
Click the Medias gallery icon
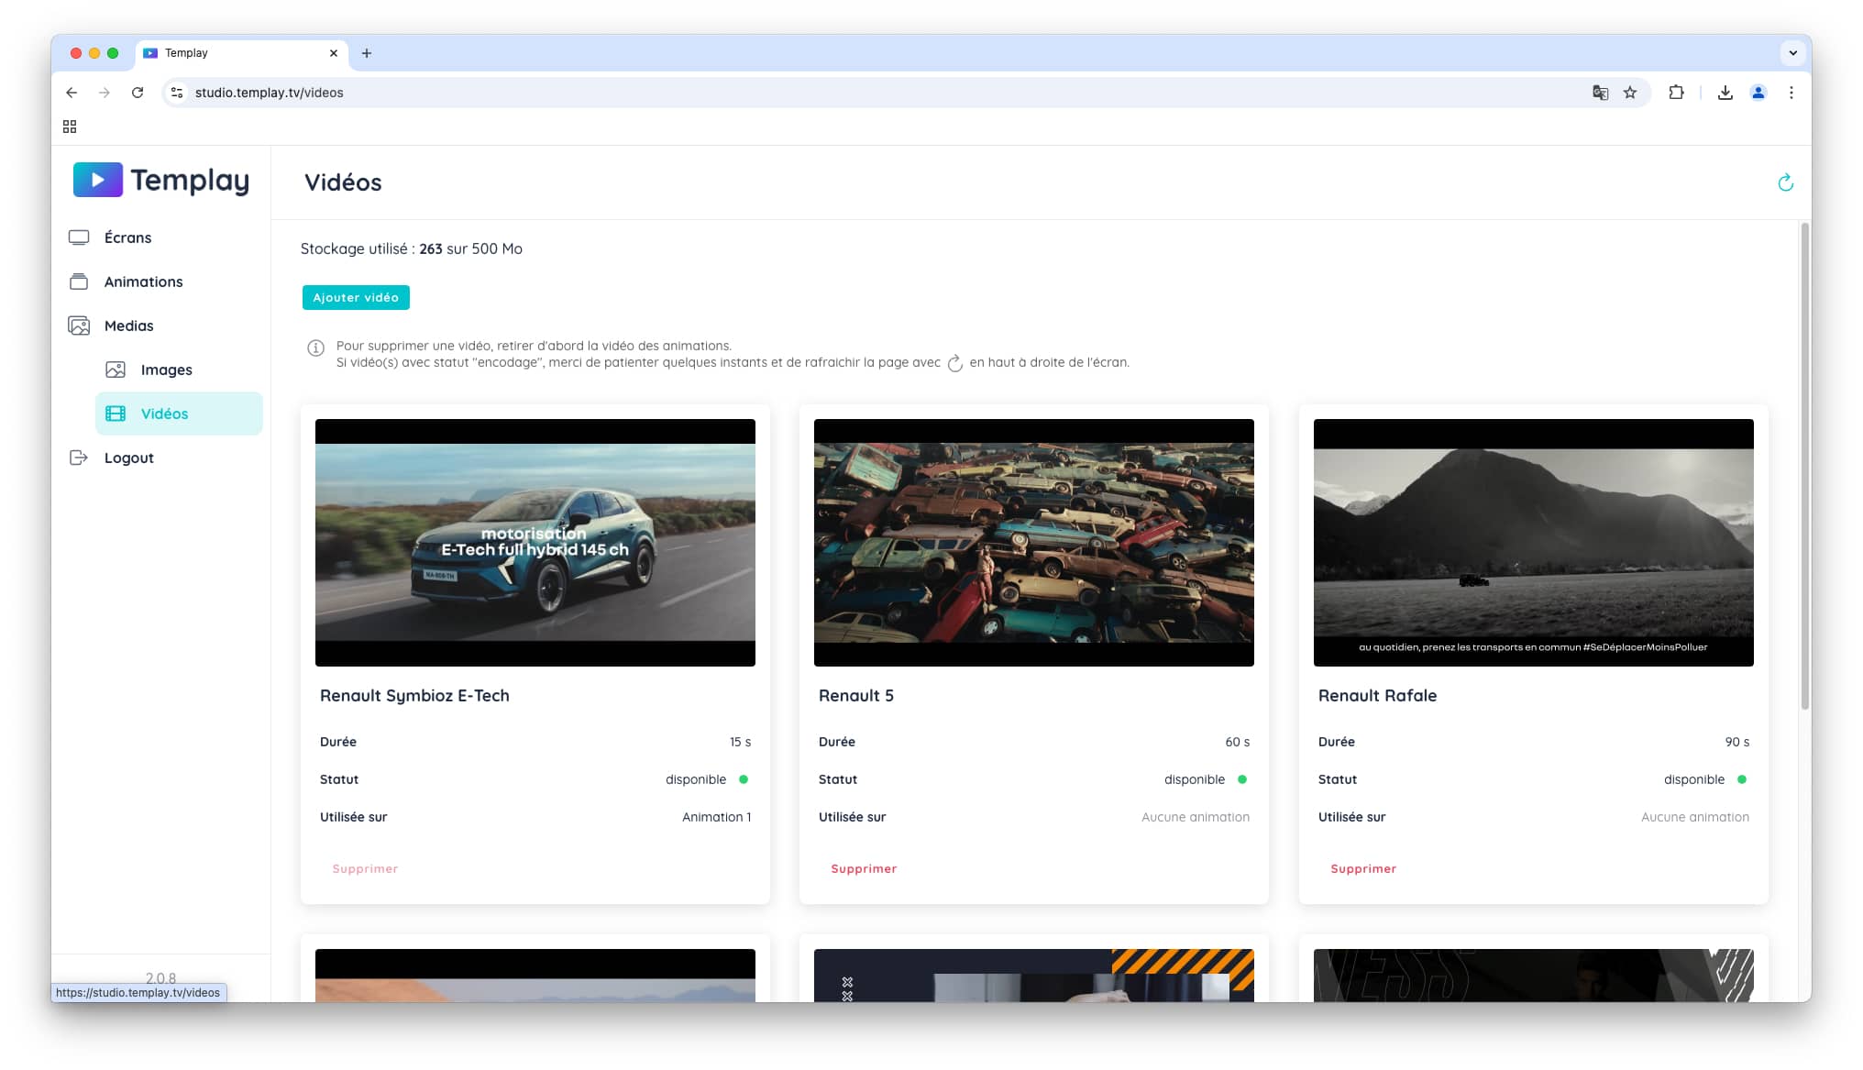tap(79, 325)
